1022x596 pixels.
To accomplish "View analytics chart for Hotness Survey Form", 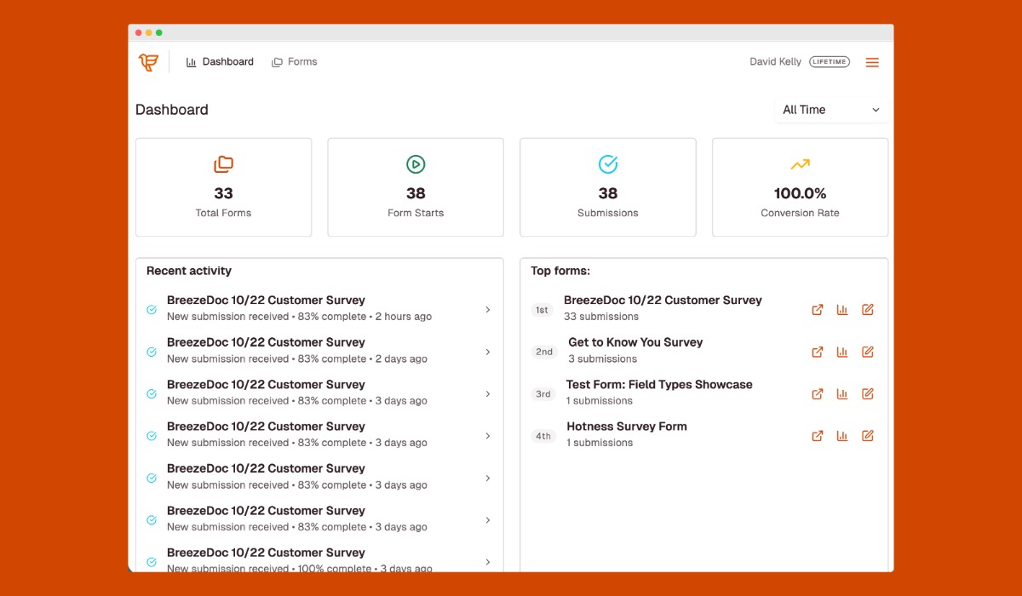I will coord(842,436).
